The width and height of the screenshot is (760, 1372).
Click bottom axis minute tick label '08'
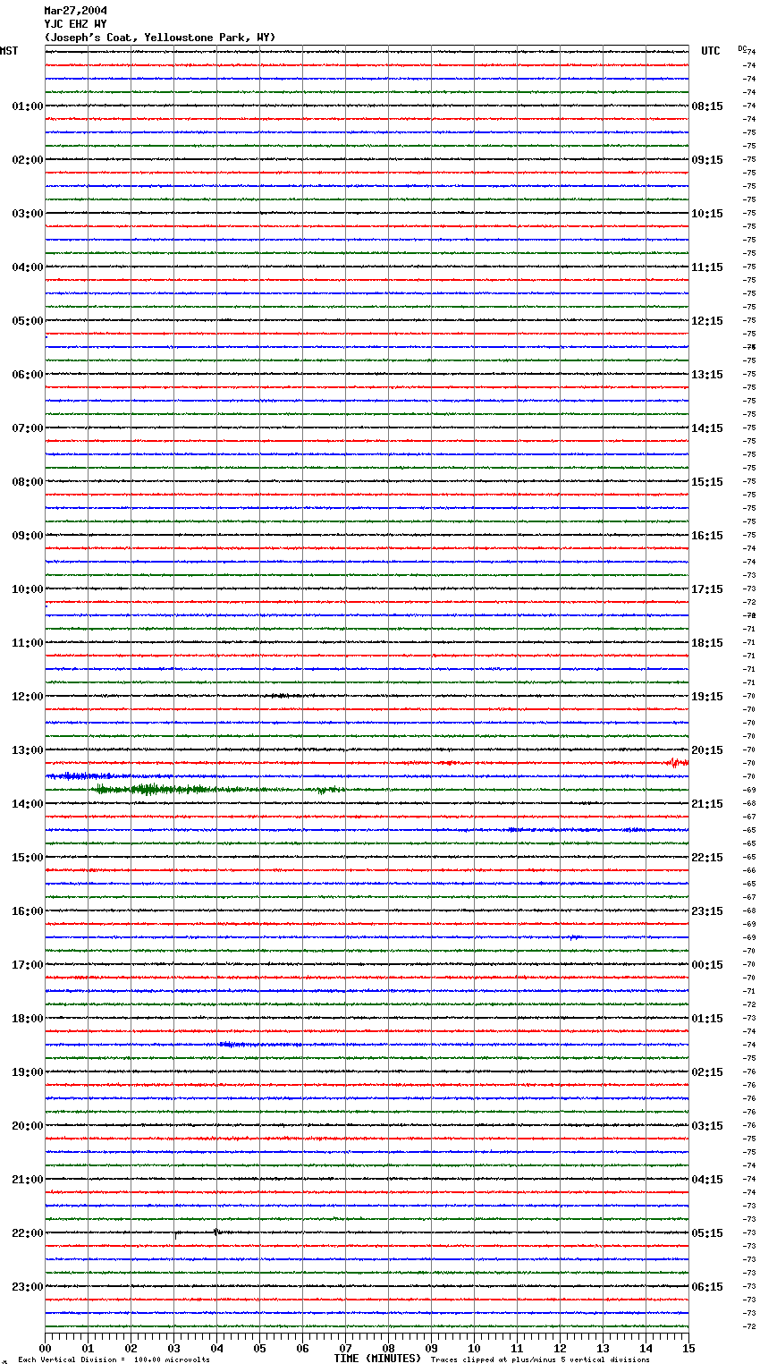388,1348
